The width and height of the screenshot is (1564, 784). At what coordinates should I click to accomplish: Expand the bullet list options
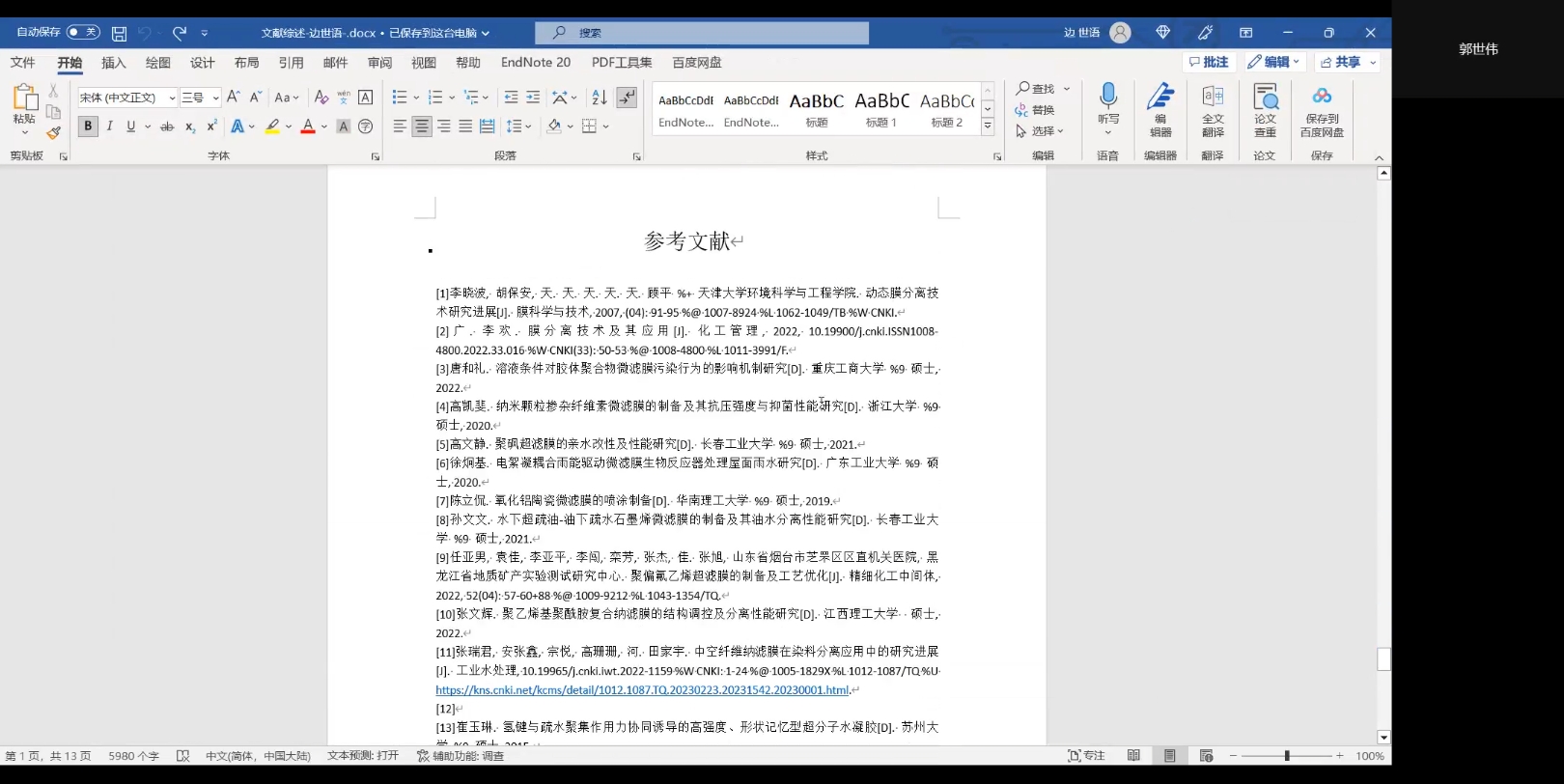pos(416,98)
